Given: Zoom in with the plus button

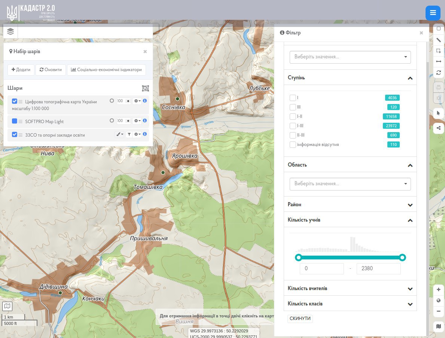Looking at the screenshot, I should [439, 289].
